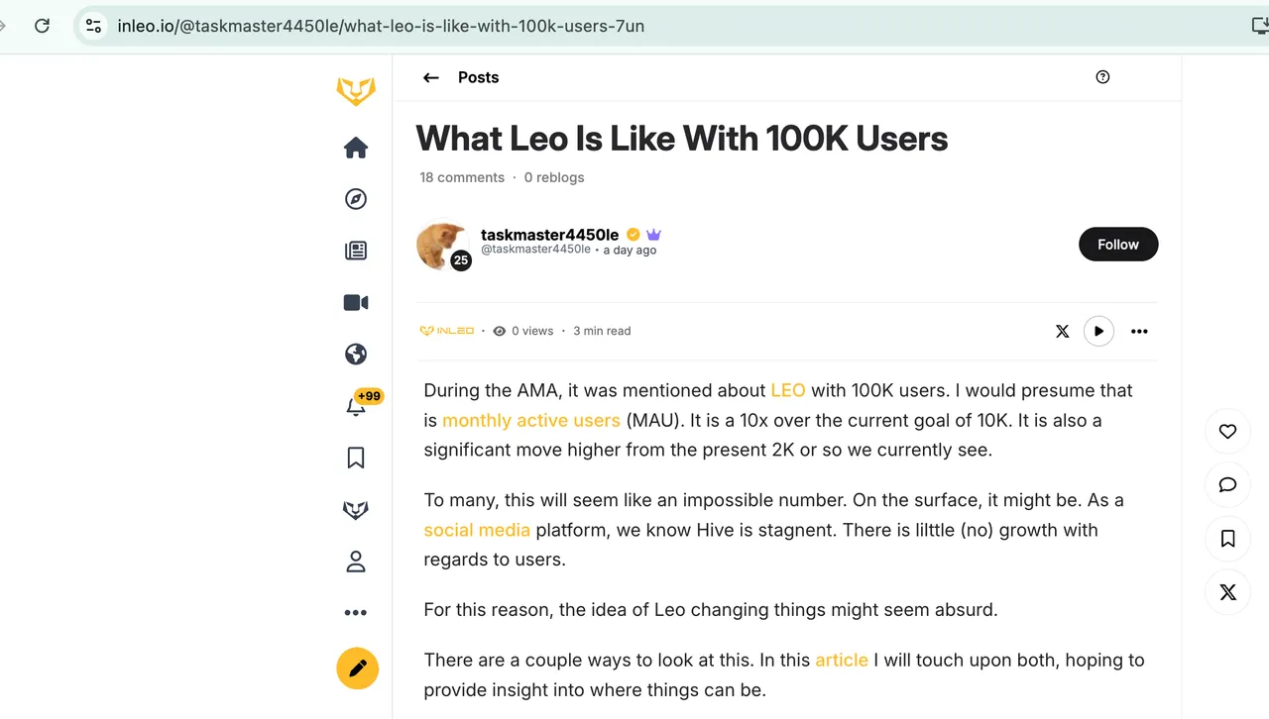Open the Profile person icon
The image size is (1269, 719).
(x=356, y=562)
